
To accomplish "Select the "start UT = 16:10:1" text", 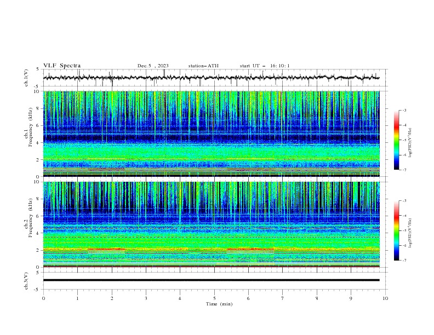I will 265,66.
